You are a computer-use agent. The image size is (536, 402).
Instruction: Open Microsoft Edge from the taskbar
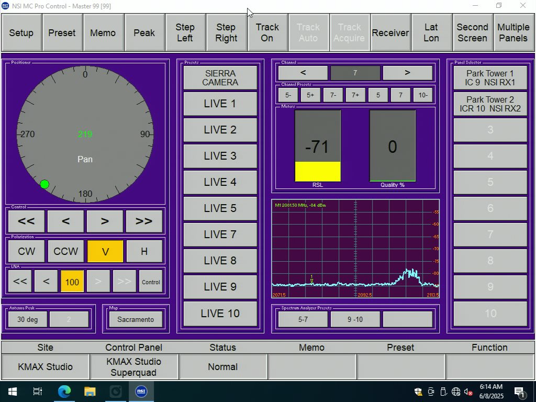64,392
